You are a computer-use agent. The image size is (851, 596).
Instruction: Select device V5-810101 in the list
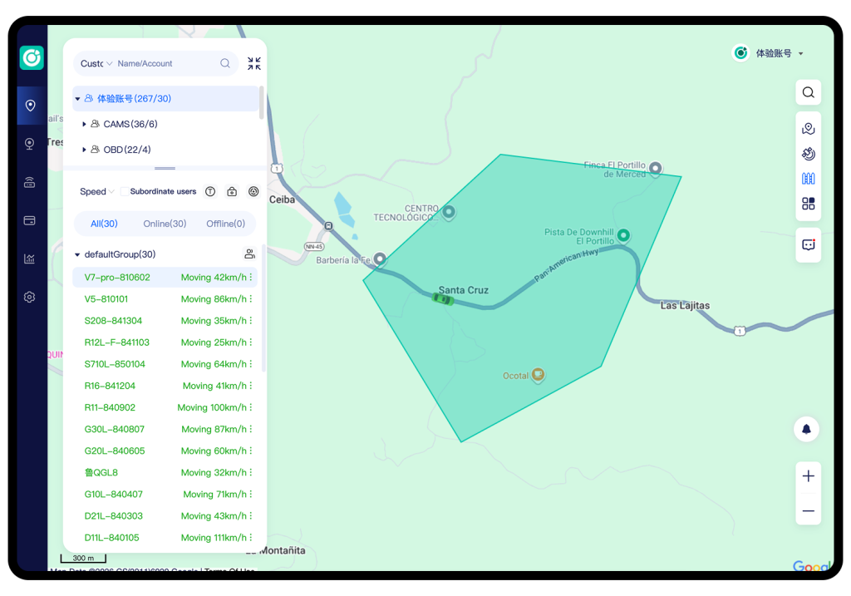106,299
